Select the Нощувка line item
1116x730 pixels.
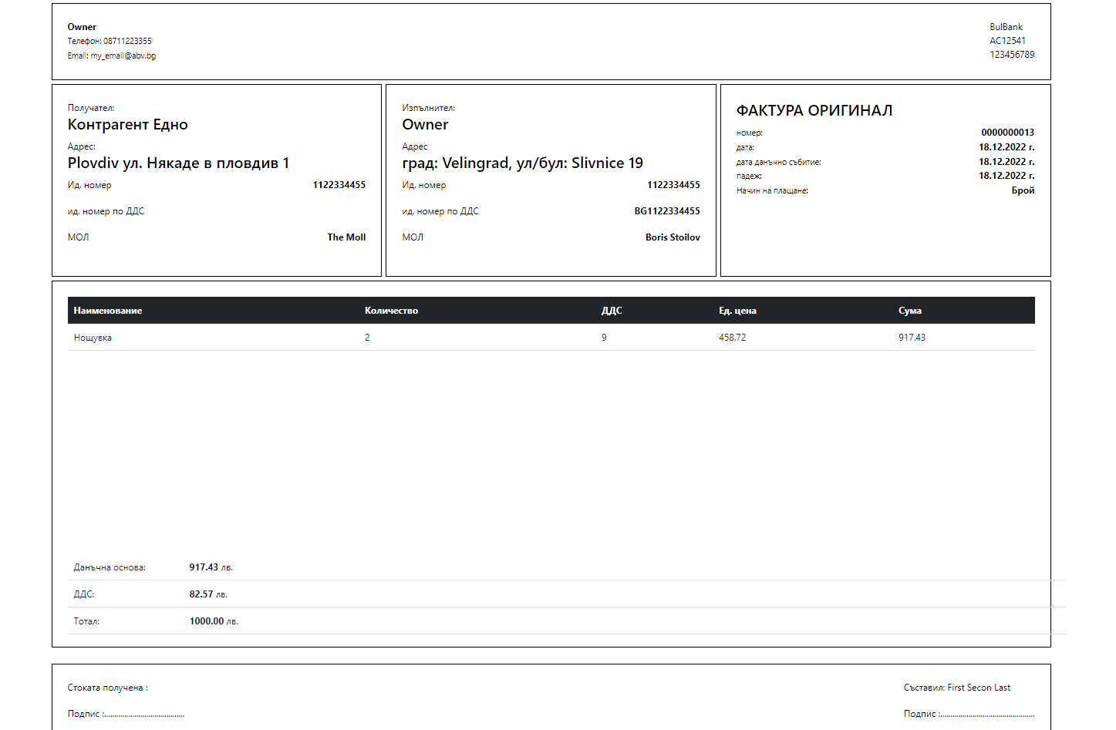(x=93, y=337)
